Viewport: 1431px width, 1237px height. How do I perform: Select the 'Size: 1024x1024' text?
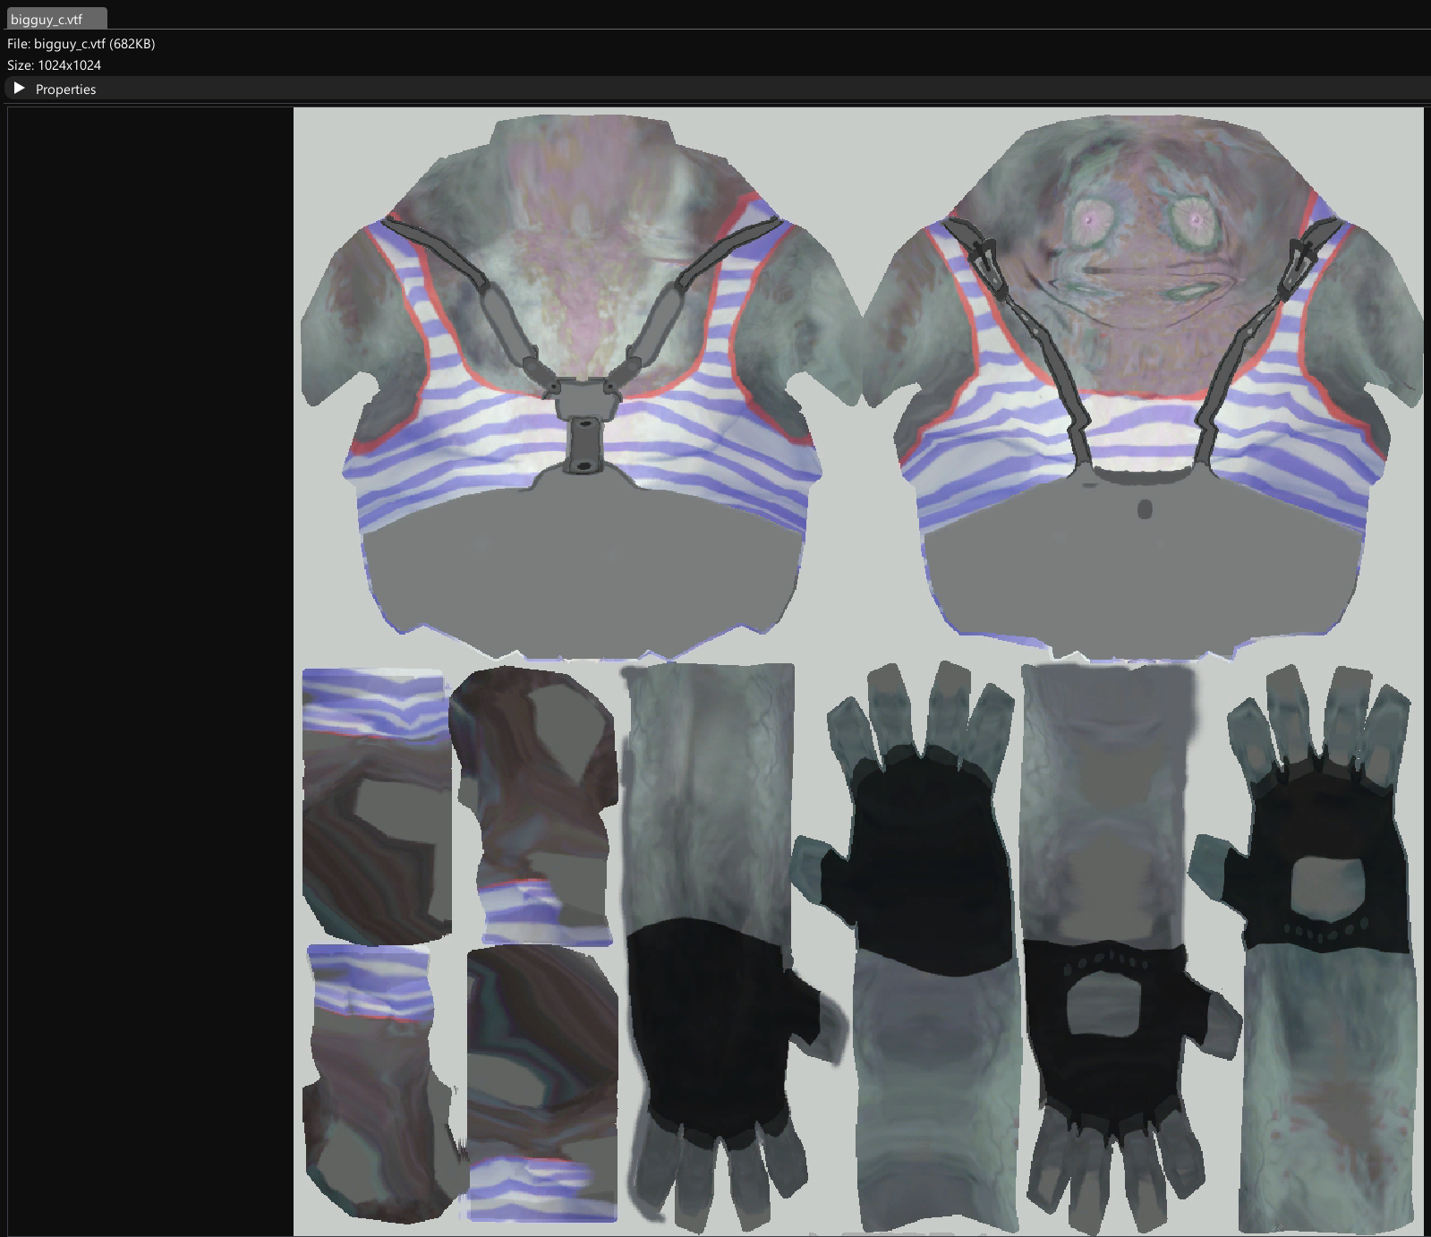54,65
